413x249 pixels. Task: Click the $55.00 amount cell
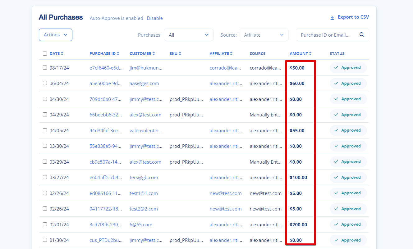[x=297, y=130]
